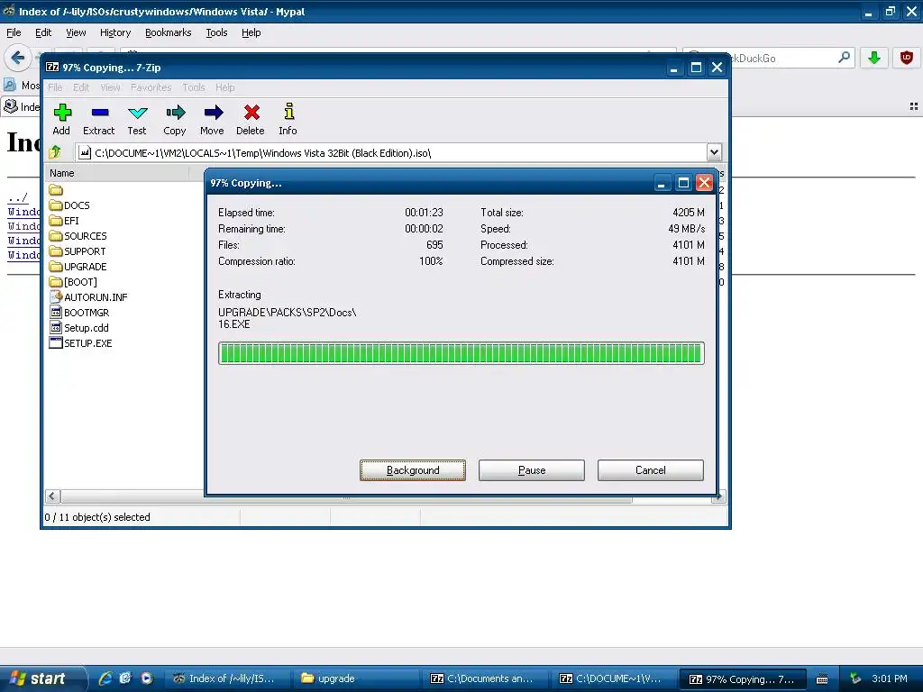Screen dimensions: 923x692
Task: Select the Setup.cdd file icon
Action: (56, 328)
